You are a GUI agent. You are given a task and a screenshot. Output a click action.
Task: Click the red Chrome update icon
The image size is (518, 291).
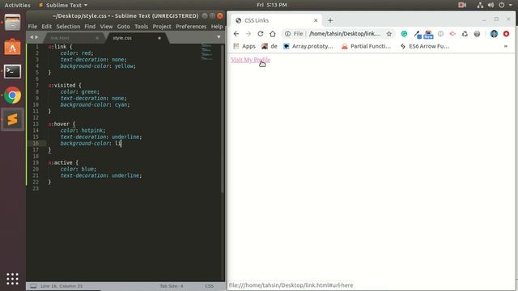(506, 34)
